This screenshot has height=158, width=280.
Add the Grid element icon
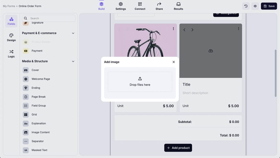tap(26, 115)
